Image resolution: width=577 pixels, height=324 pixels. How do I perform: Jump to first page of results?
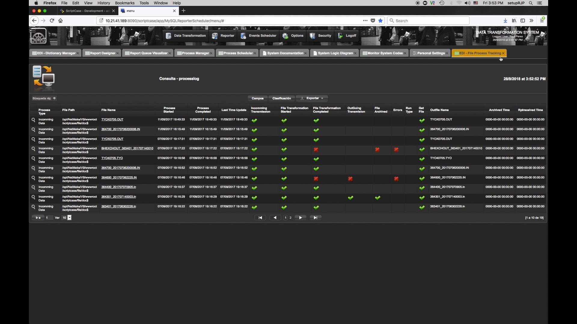tap(260, 218)
